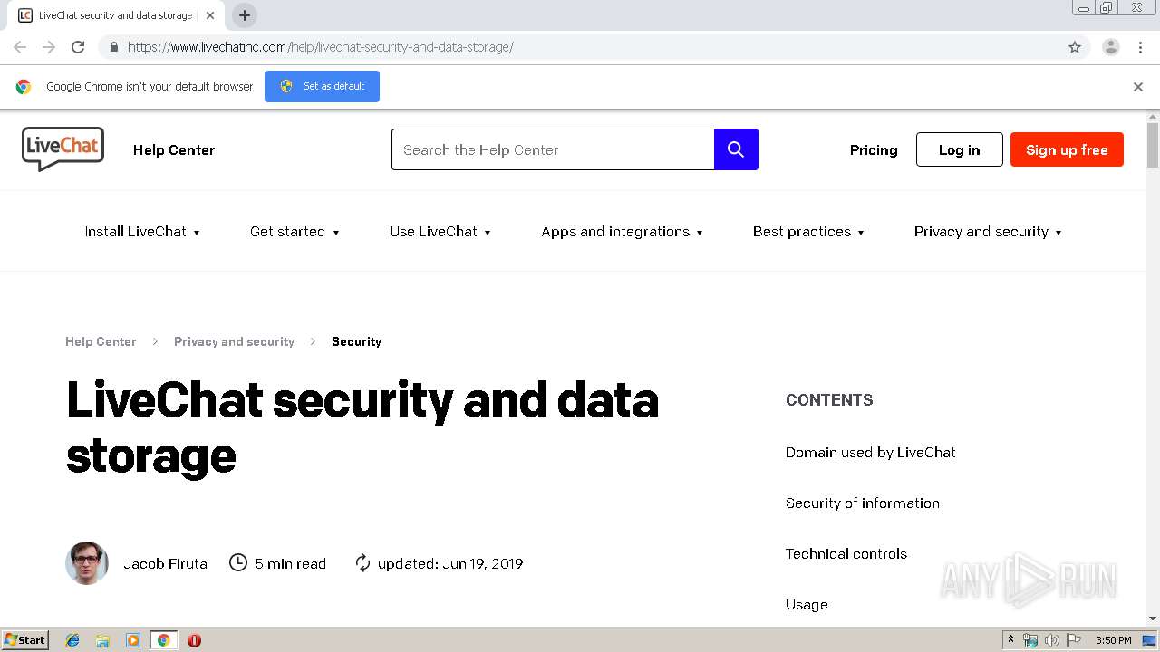1160x652 pixels.
Task: Open the Help Center header link
Action: pyautogui.click(x=174, y=150)
